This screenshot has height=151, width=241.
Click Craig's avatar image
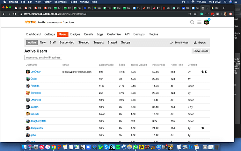(x=28, y=79)
